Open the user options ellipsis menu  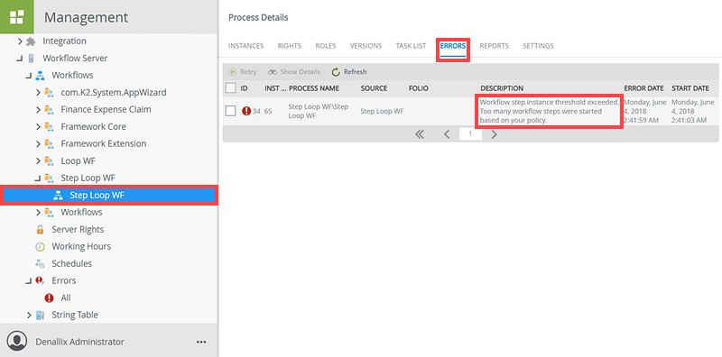(201, 342)
